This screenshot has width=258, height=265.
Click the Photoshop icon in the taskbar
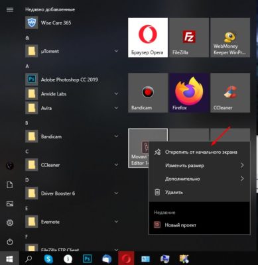tap(87, 258)
